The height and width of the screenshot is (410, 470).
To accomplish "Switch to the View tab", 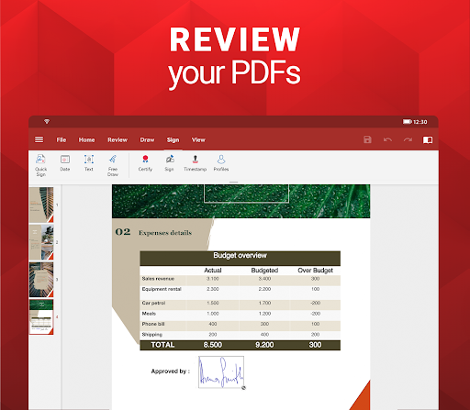I will tap(198, 139).
